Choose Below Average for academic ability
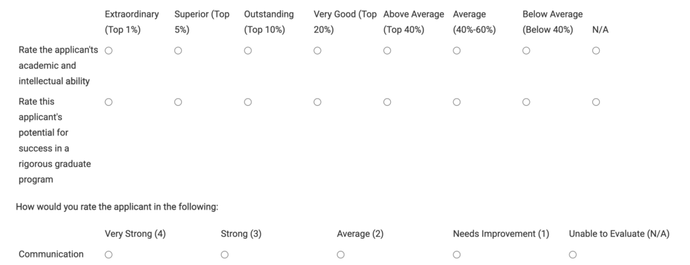 pos(526,51)
